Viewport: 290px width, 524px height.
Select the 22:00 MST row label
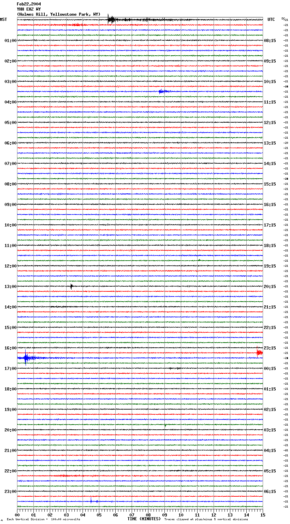tap(11, 471)
